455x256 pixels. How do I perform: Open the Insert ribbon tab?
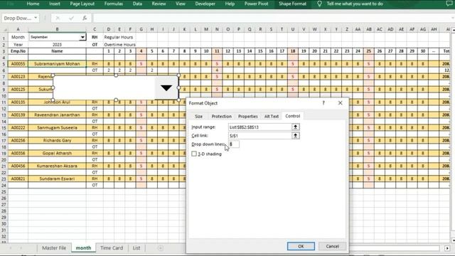click(x=55, y=4)
